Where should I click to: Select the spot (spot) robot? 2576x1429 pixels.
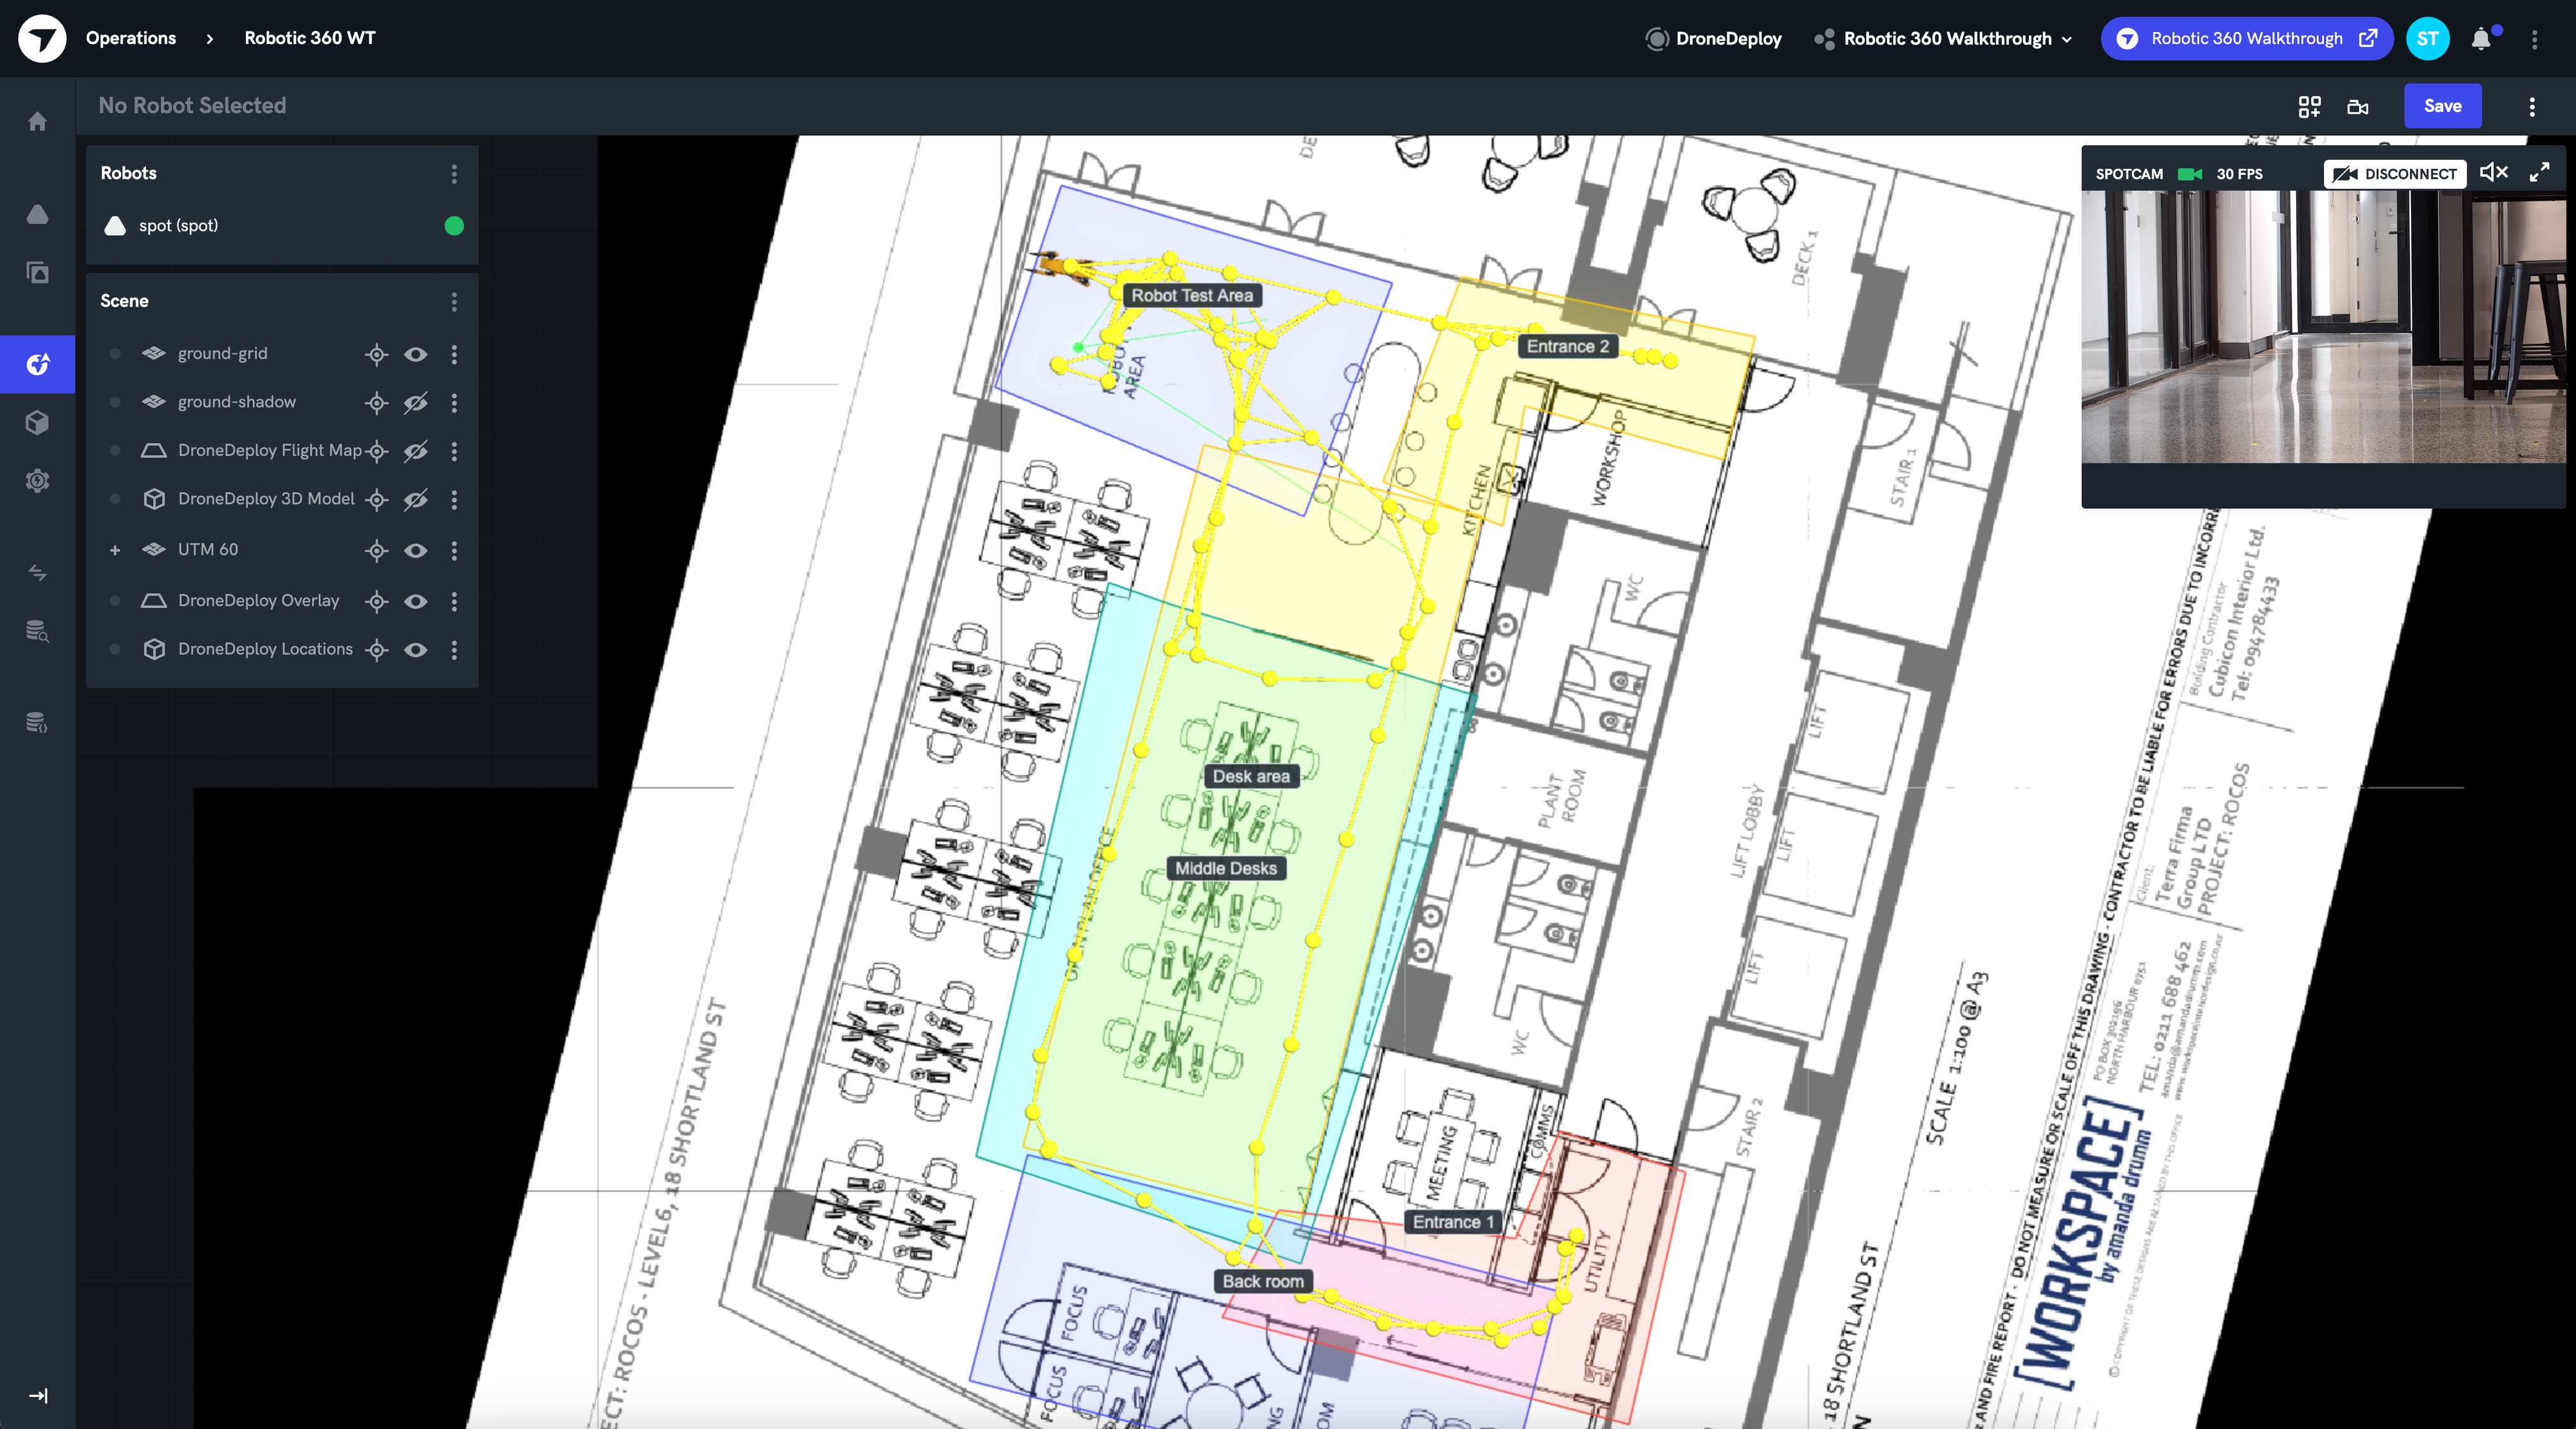[x=282, y=226]
